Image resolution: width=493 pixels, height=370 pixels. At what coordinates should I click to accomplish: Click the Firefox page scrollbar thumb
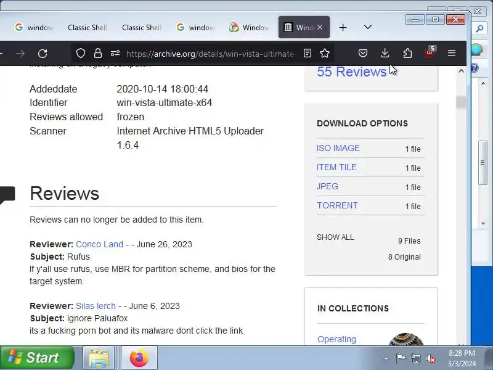tap(461, 102)
